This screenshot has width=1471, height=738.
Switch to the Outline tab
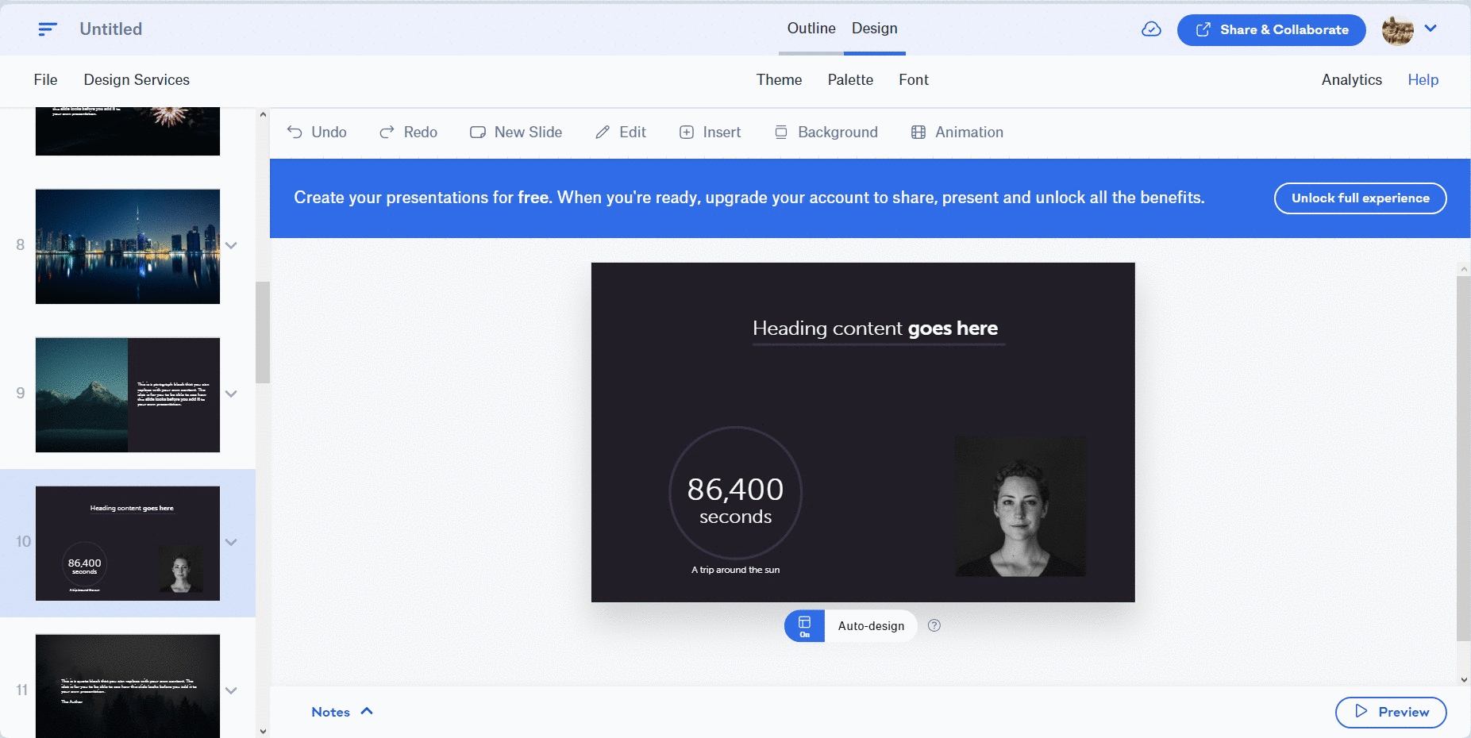point(811,29)
